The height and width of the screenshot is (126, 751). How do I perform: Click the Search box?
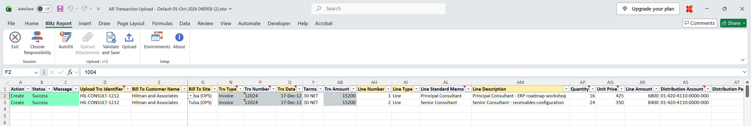(378, 9)
